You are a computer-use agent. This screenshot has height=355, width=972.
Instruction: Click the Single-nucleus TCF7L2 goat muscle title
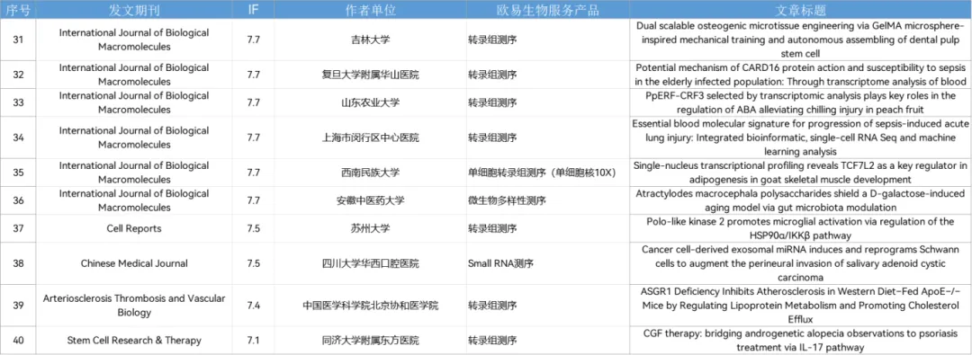point(801,173)
